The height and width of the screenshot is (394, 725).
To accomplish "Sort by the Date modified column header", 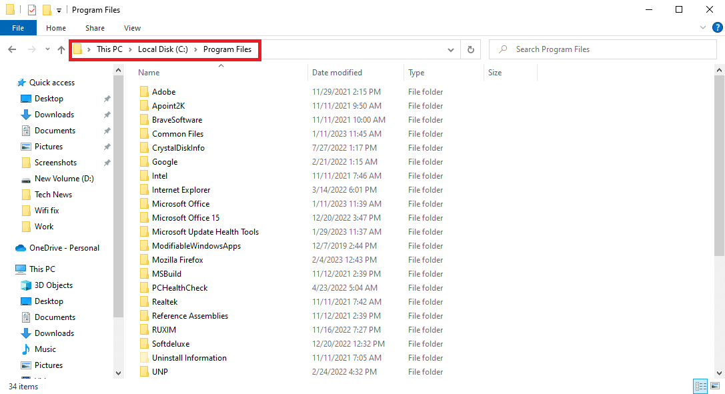I will [337, 73].
